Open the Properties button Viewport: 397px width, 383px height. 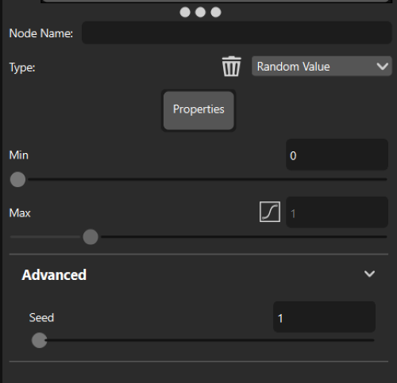(x=198, y=110)
